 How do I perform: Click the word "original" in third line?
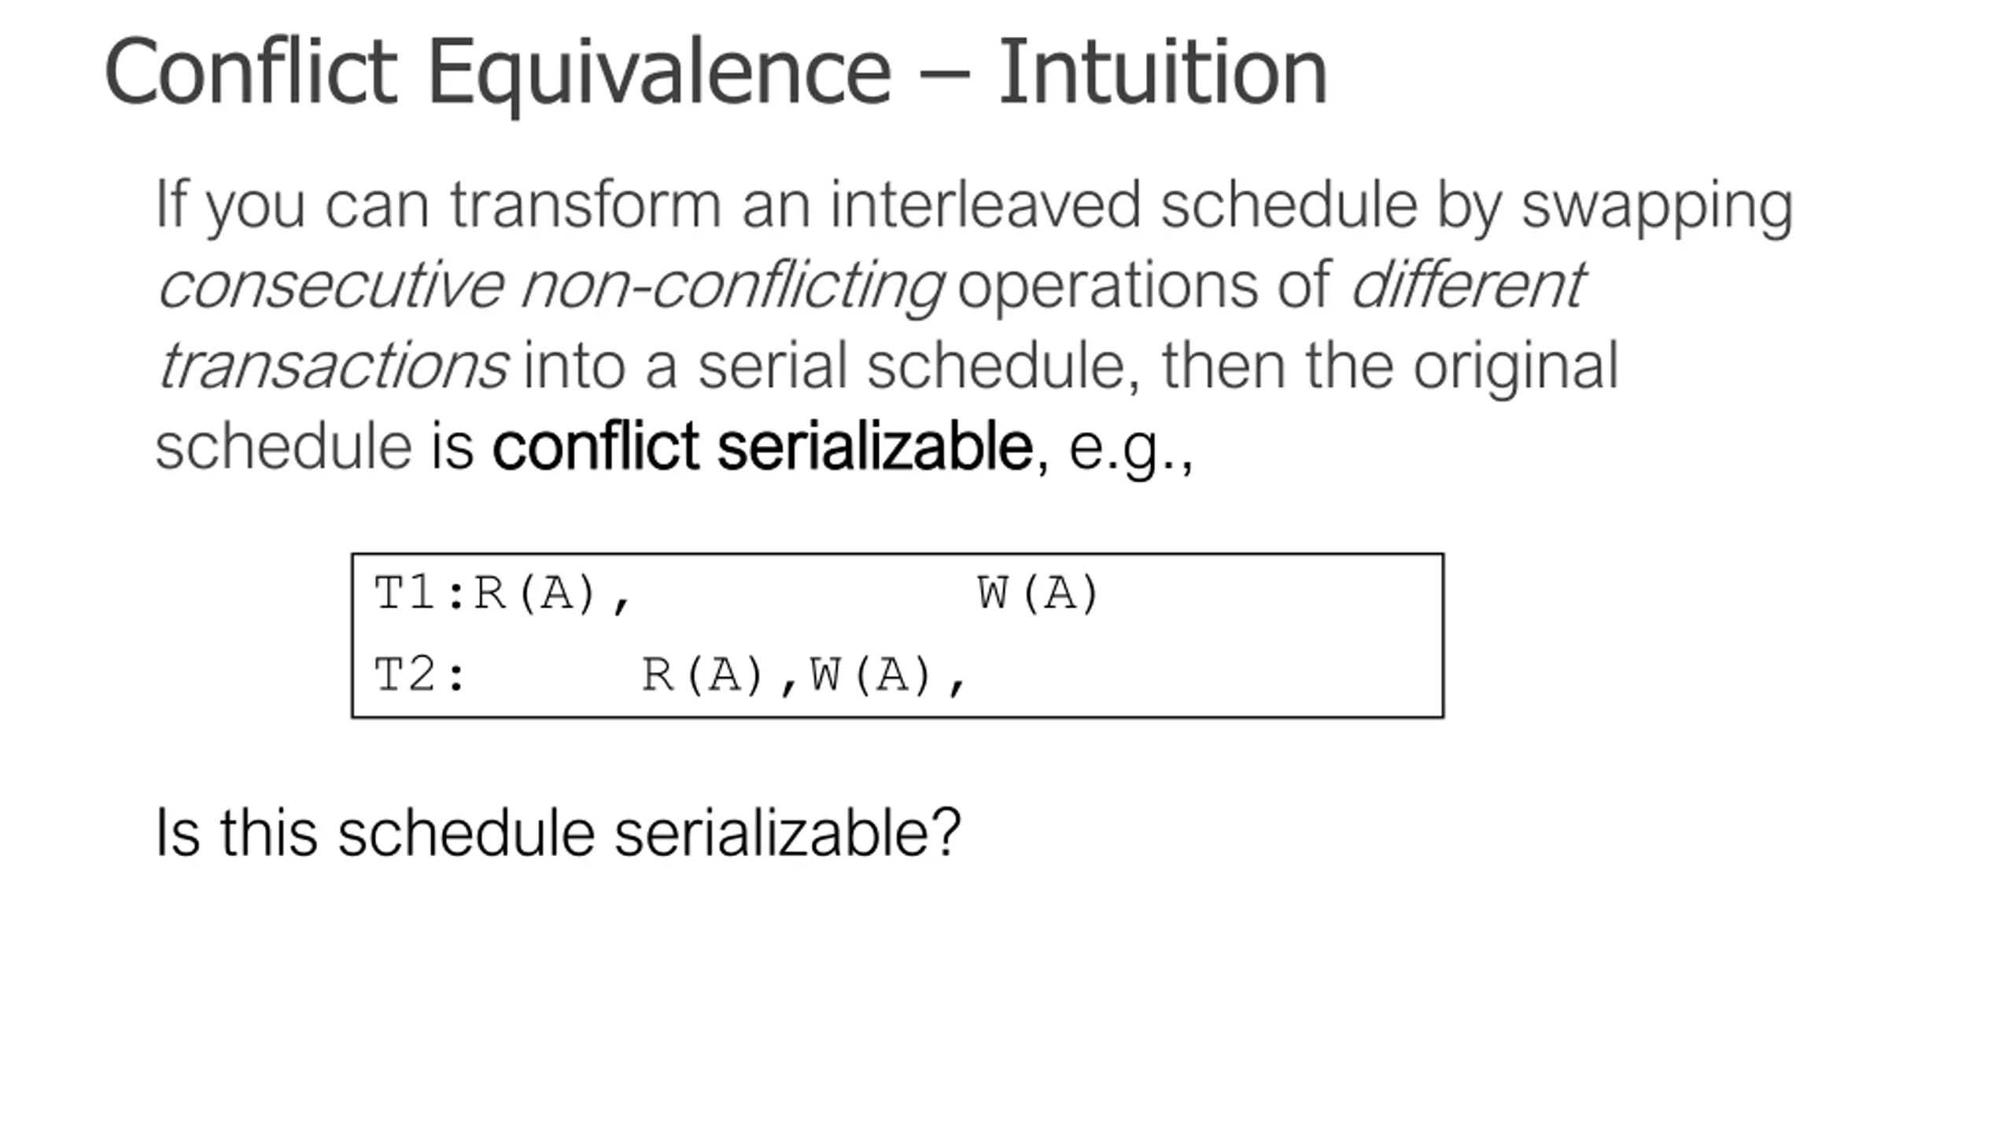(1515, 367)
